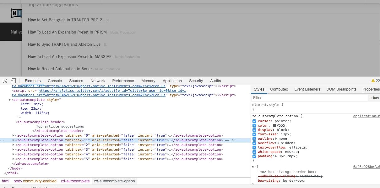The width and height of the screenshot is (380, 188).
Task: Click the element.style rule block
Action: [x=315, y=107]
